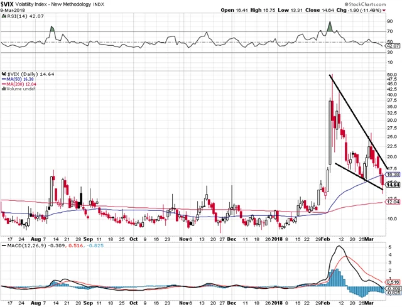Click the blue MA(50) legend line
402x307 pixels.
point(4,79)
